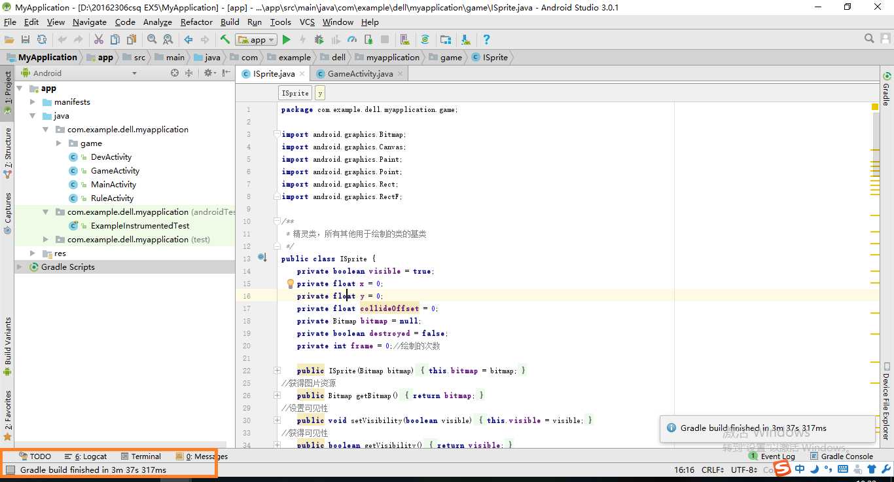The height and width of the screenshot is (482, 894).
Task: Click Scroll from Source target icon
Action: click(x=175, y=73)
